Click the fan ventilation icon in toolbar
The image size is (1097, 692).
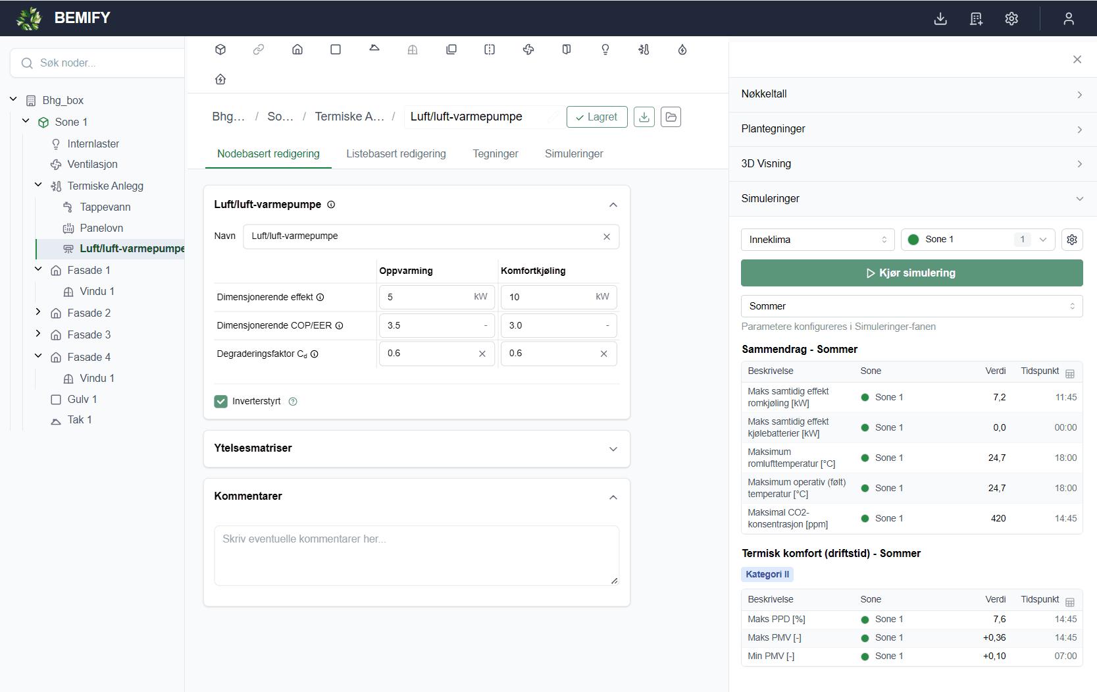coord(528,49)
